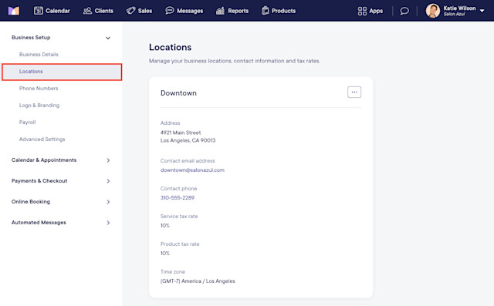This screenshot has width=494, height=306.
Task: Go to the Sales tab
Action: tap(139, 11)
